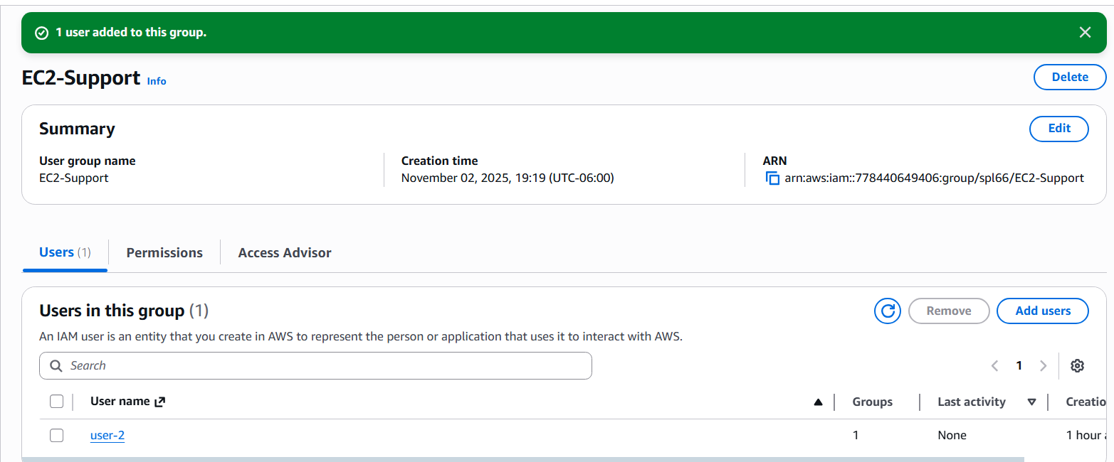Click the Add users button

(1042, 311)
